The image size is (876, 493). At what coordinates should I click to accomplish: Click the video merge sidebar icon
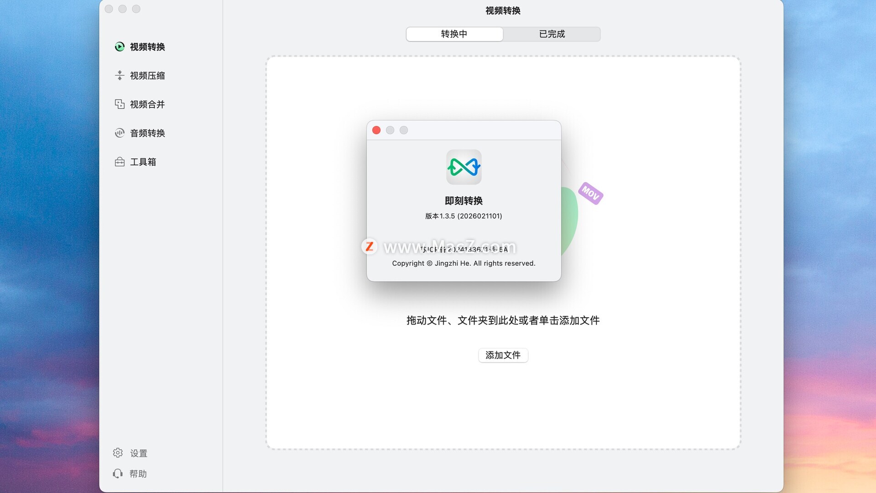point(120,104)
